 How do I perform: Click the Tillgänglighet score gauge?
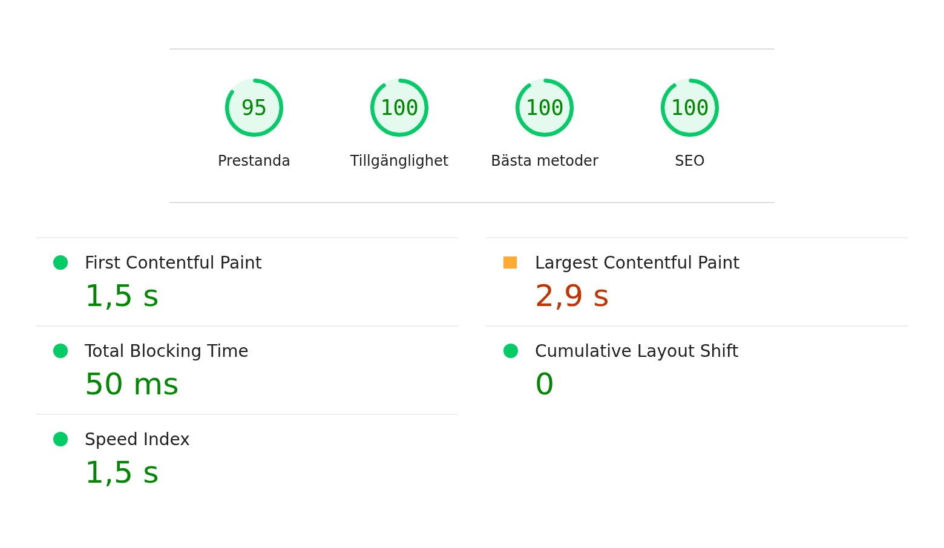pyautogui.click(x=399, y=108)
